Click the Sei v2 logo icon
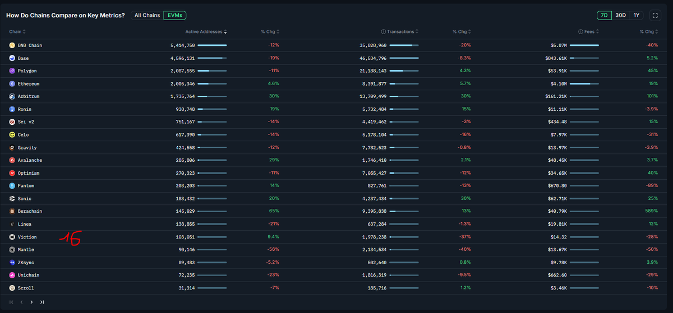 point(12,122)
